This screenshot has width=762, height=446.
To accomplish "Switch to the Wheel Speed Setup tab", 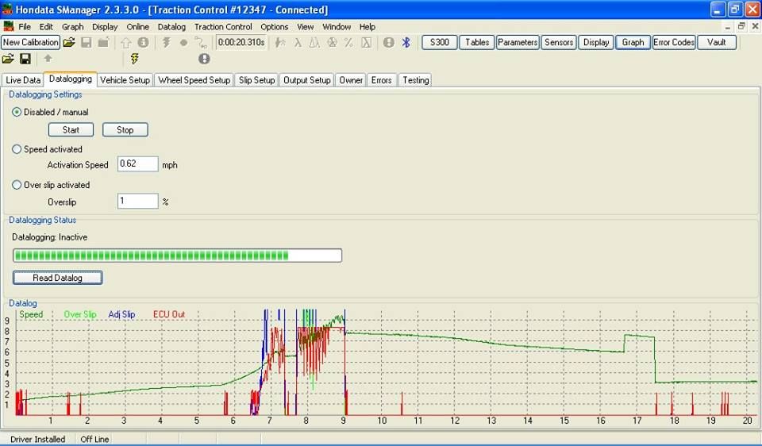I will coord(194,80).
